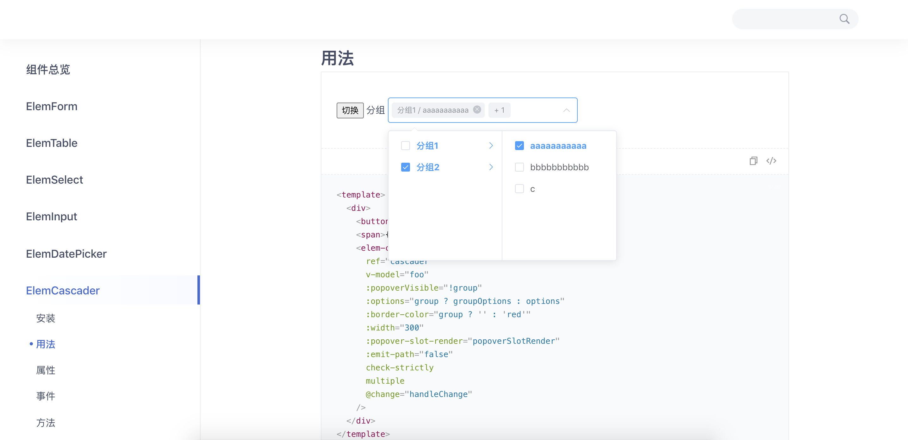
Task: Expand 分组2 with its right chevron
Action: 491,167
